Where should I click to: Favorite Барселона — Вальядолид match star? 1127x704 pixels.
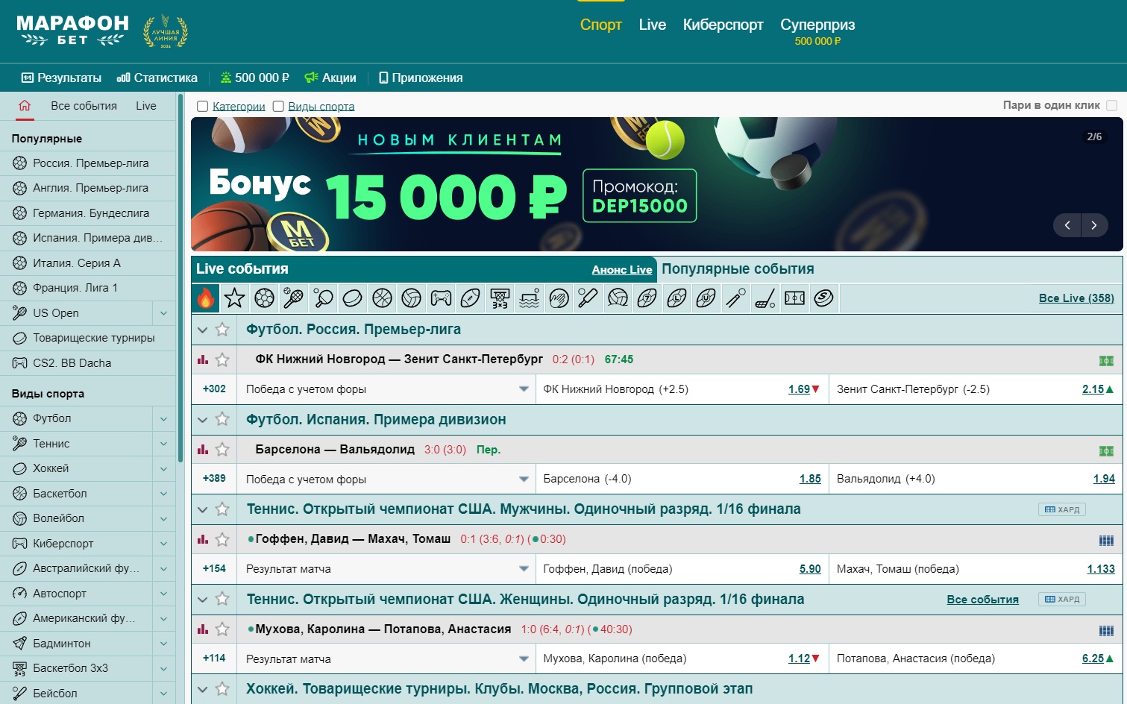coord(222,449)
